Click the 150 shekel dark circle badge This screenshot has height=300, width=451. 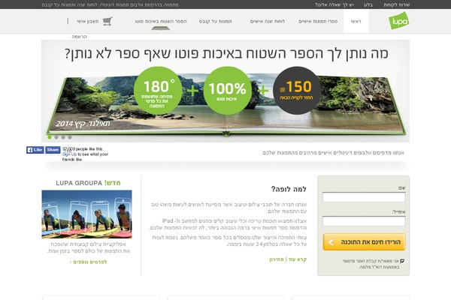point(297,91)
